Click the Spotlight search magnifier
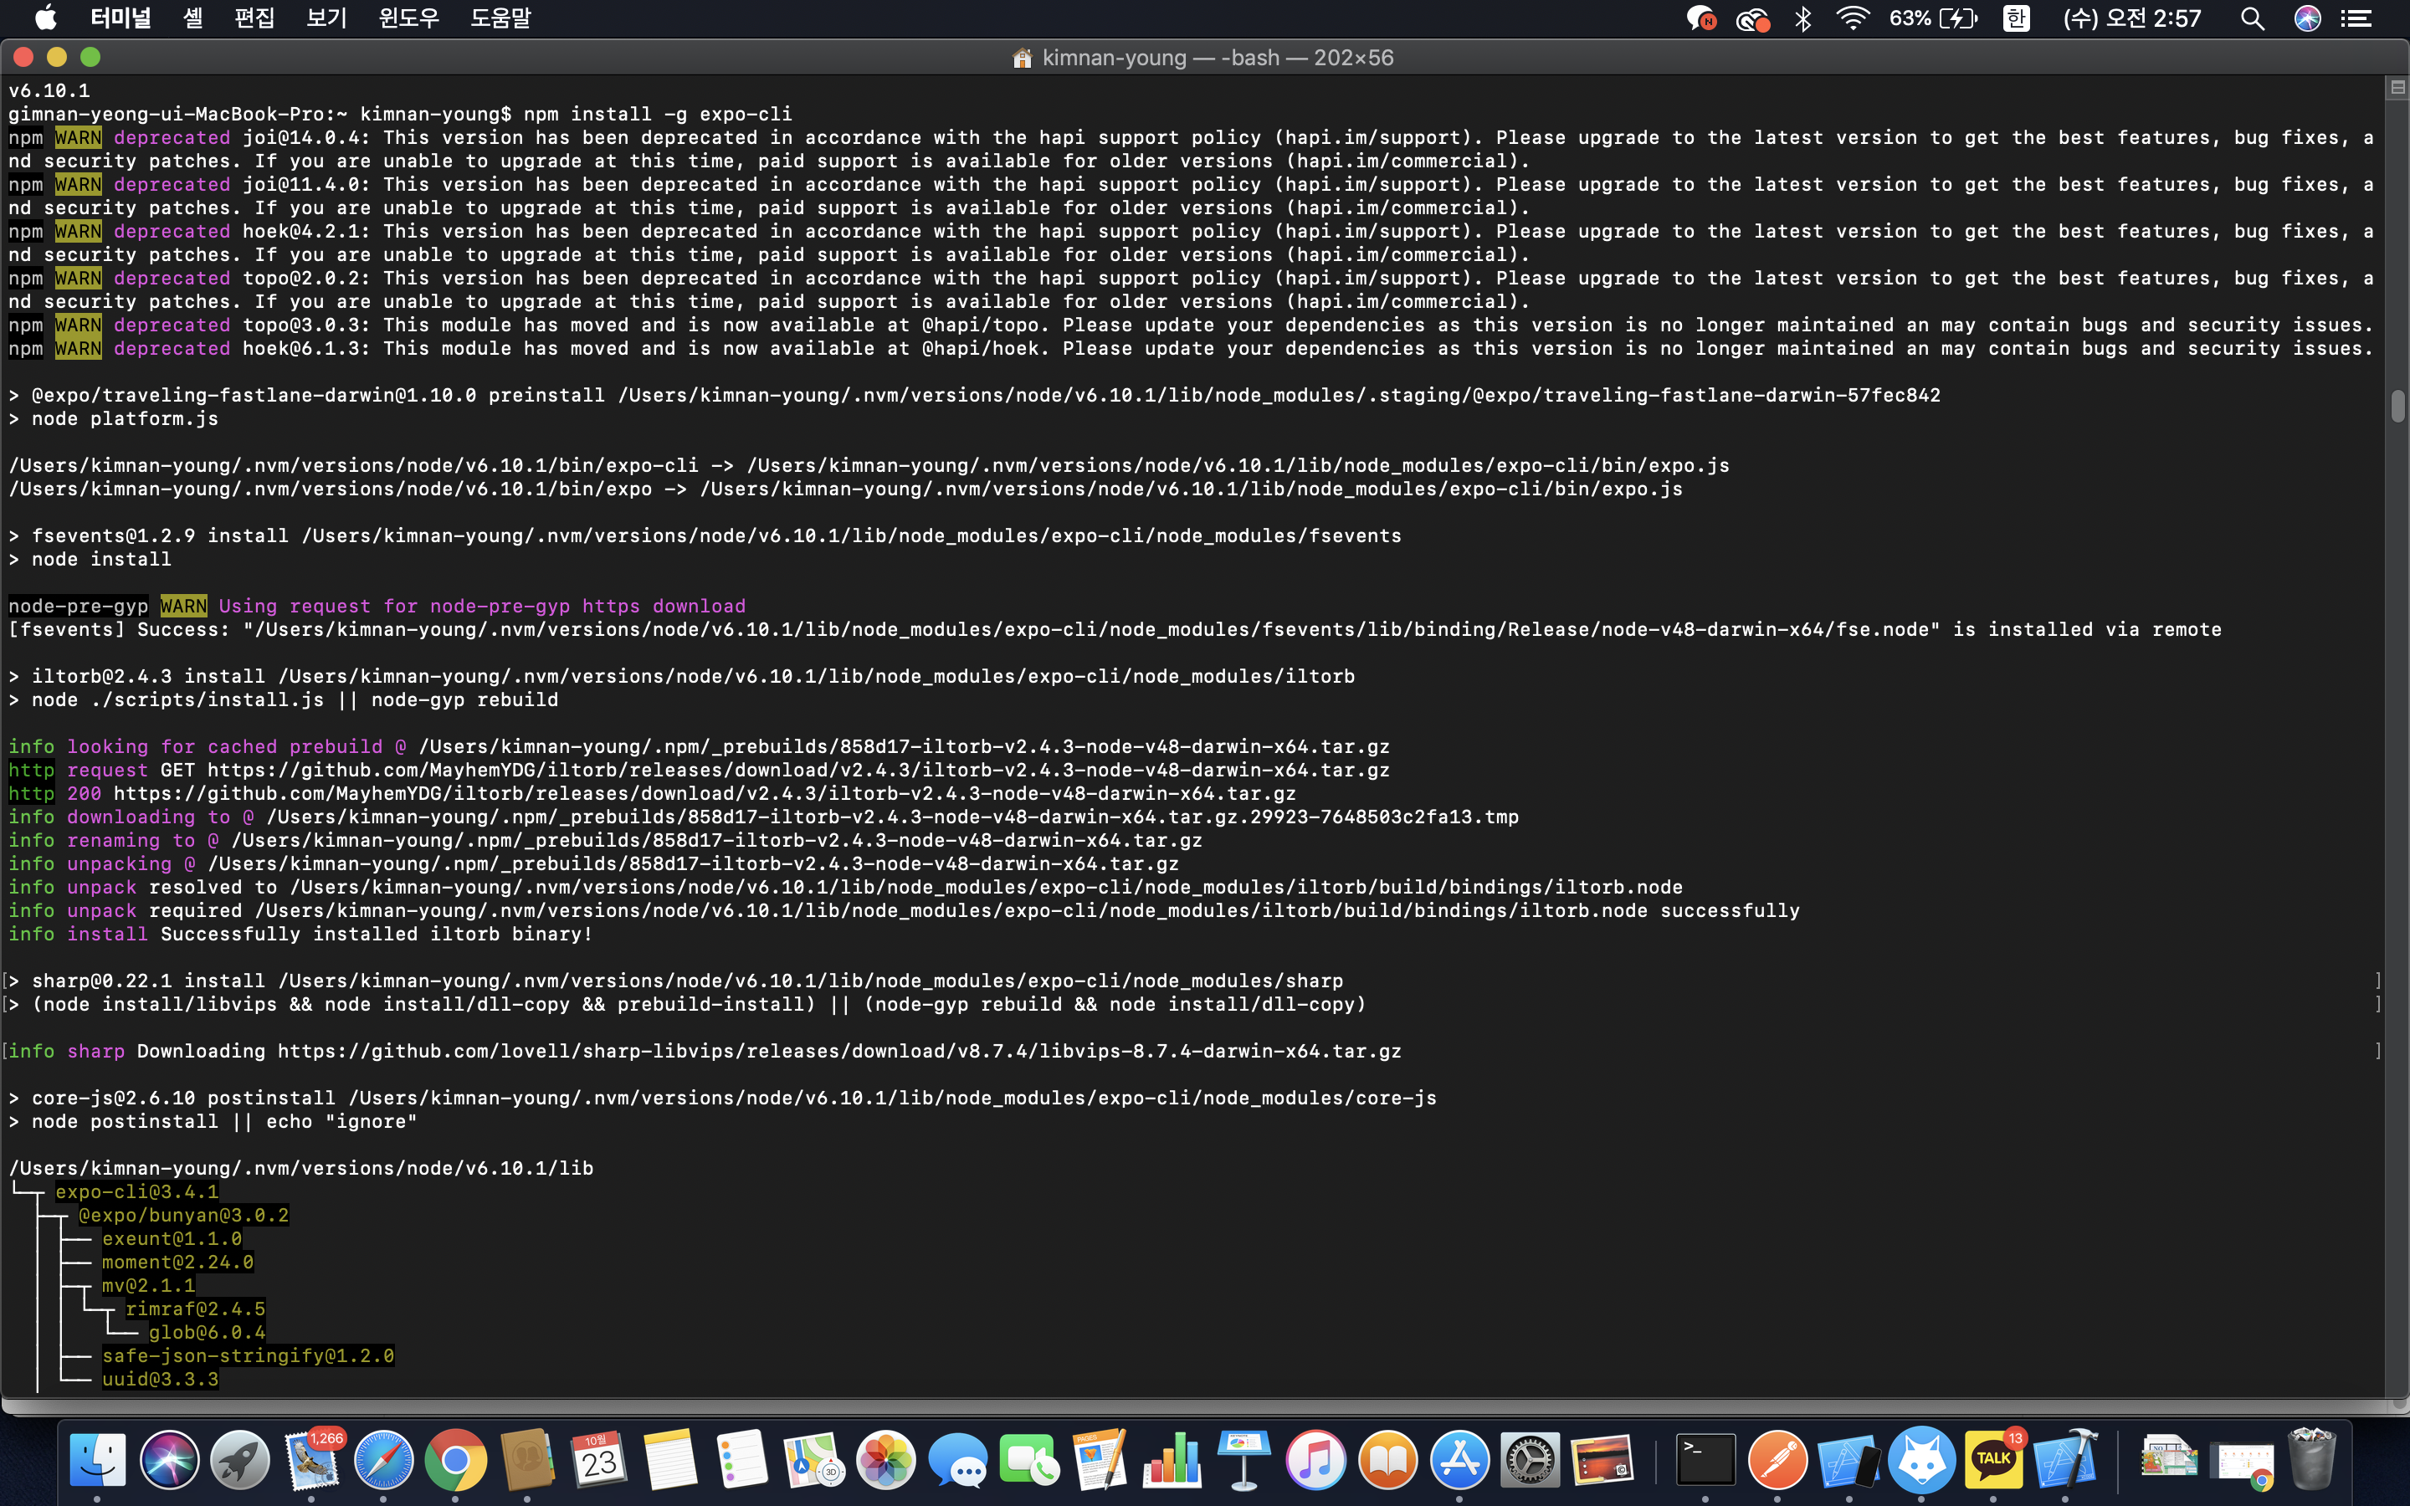The height and width of the screenshot is (1506, 2410). coord(2252,19)
